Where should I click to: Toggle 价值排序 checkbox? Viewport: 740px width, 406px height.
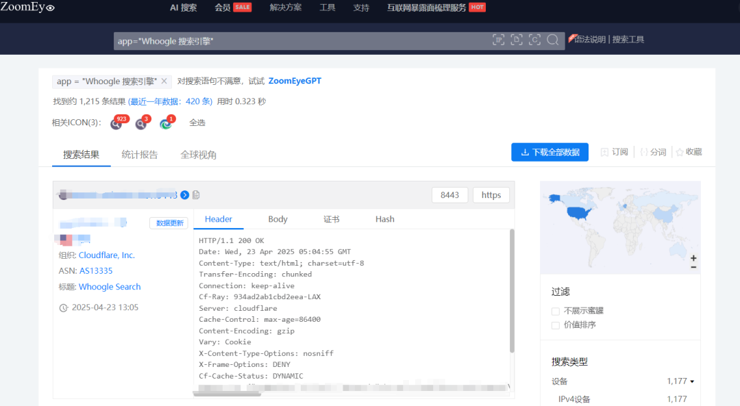[556, 325]
